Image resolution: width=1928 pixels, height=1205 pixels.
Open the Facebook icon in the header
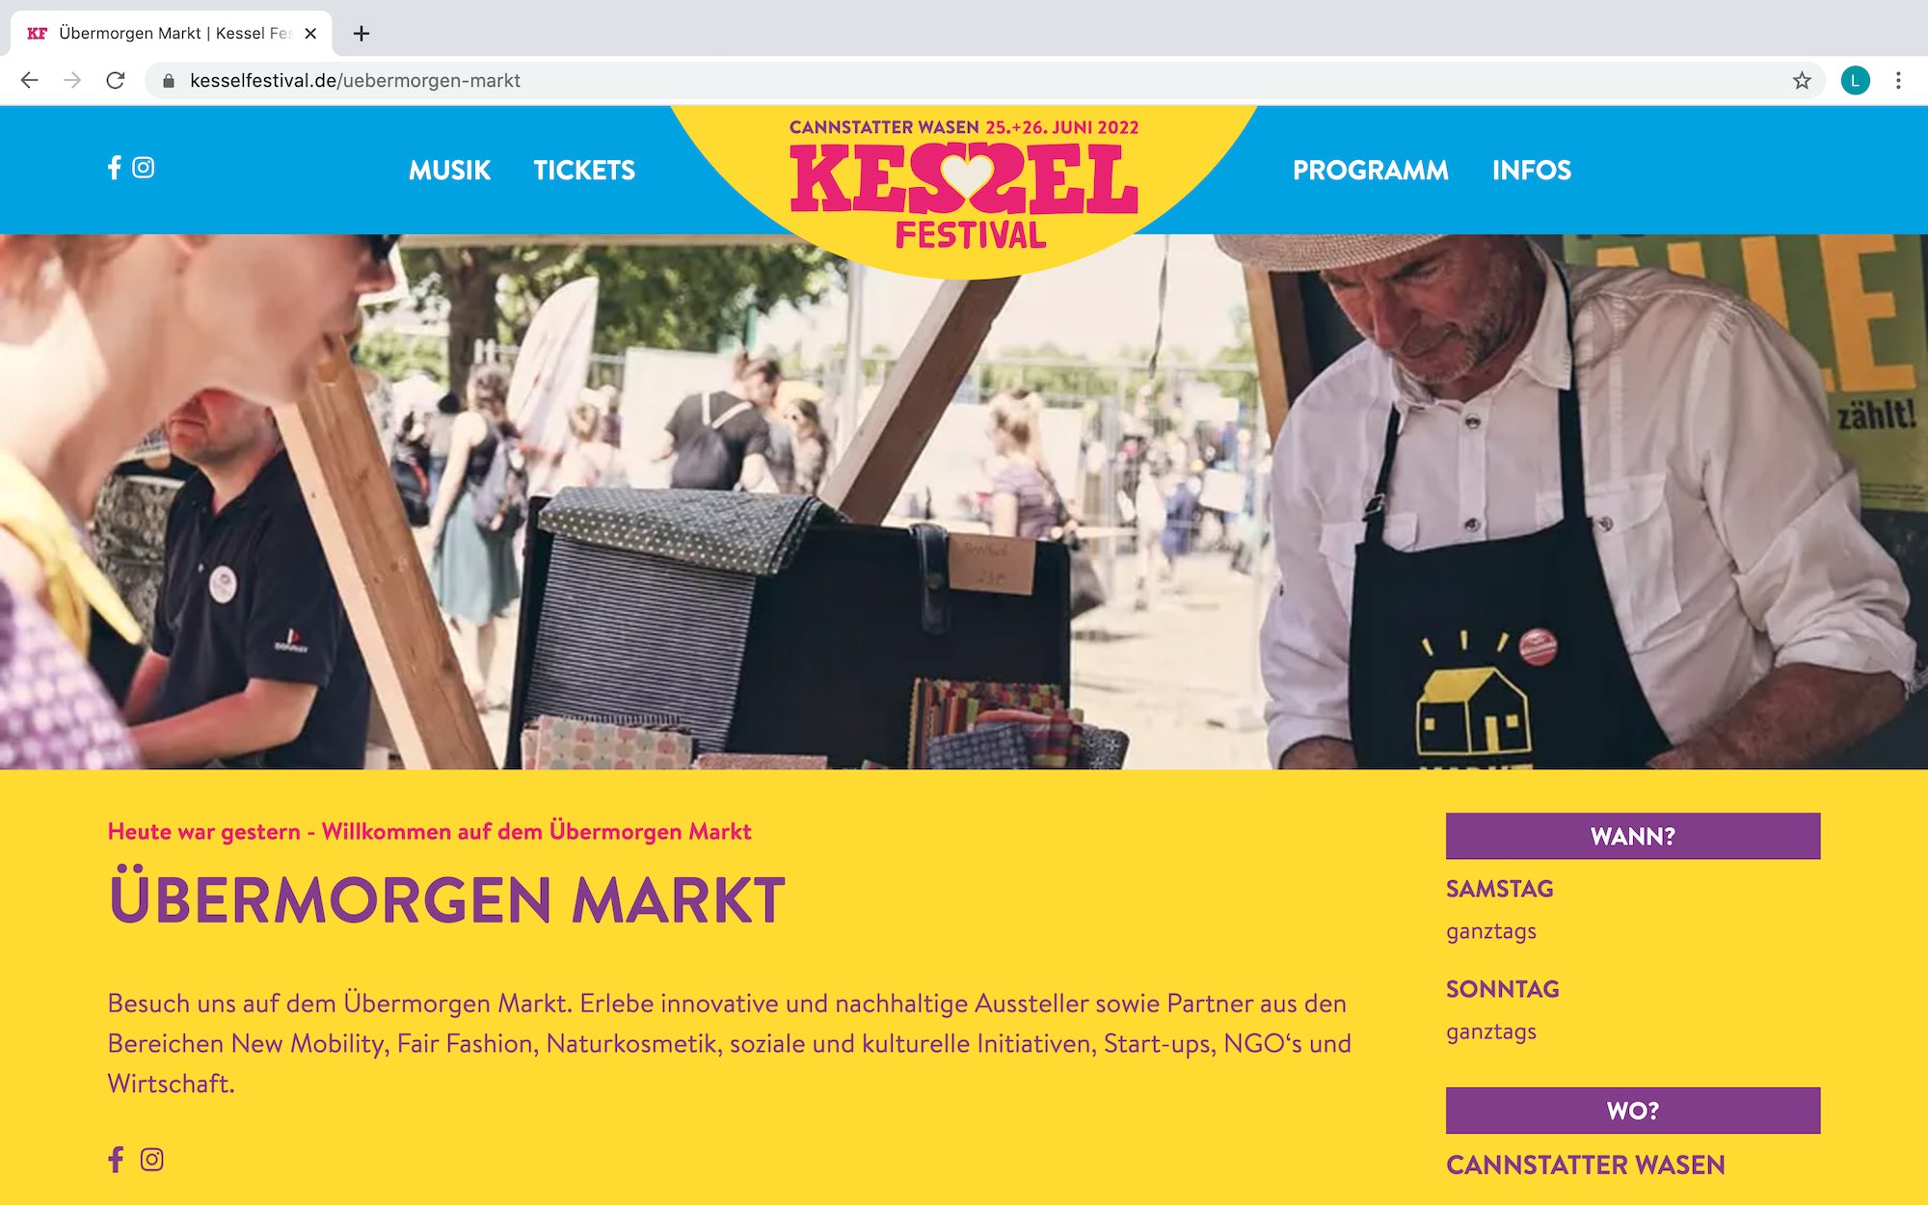coord(115,168)
